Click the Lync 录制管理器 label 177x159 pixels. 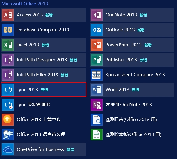coord(33,105)
